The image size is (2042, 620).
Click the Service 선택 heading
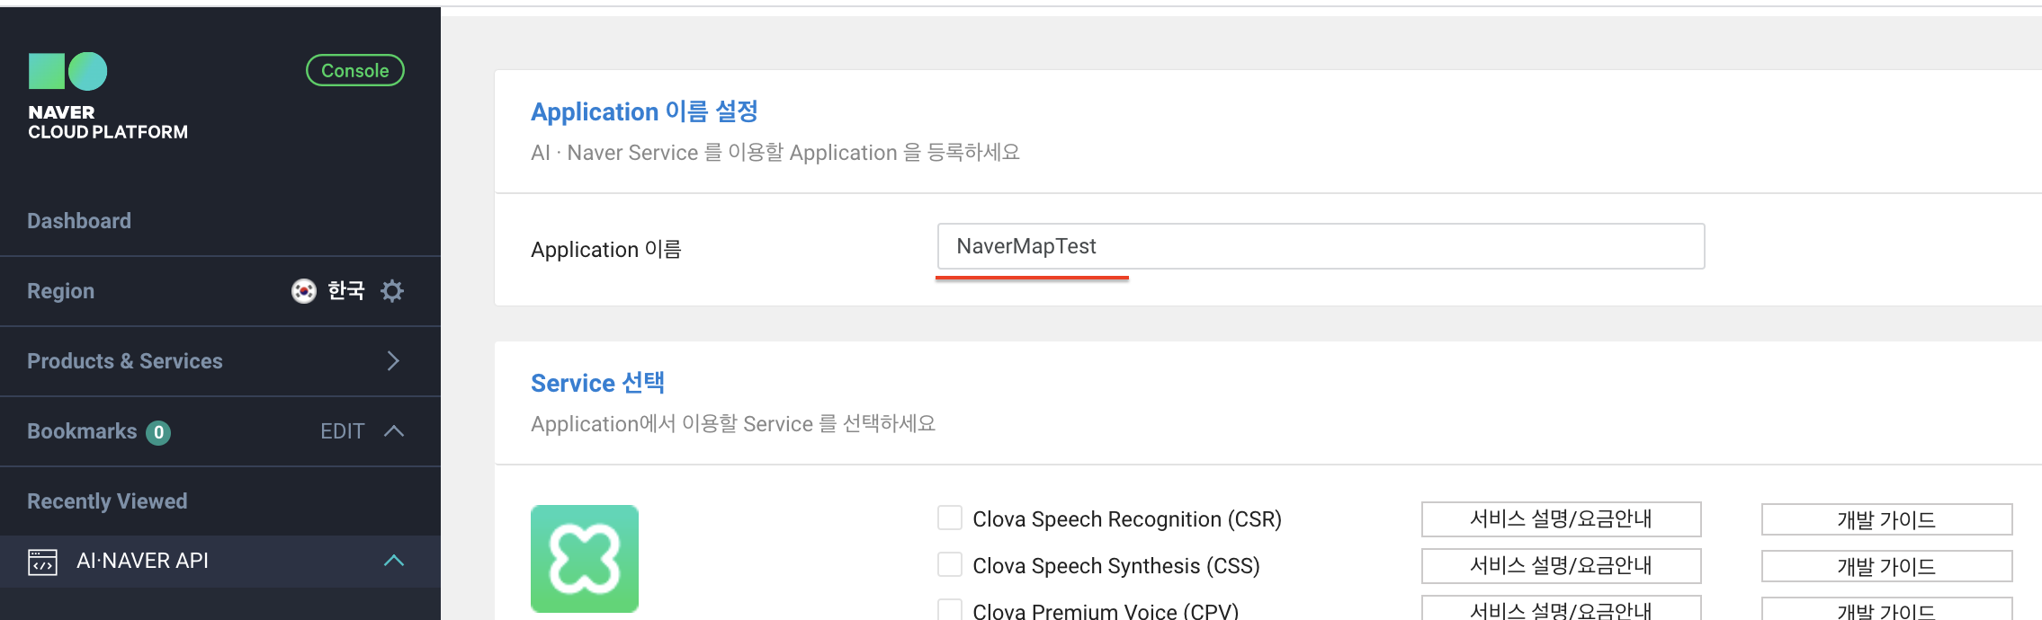597,383
